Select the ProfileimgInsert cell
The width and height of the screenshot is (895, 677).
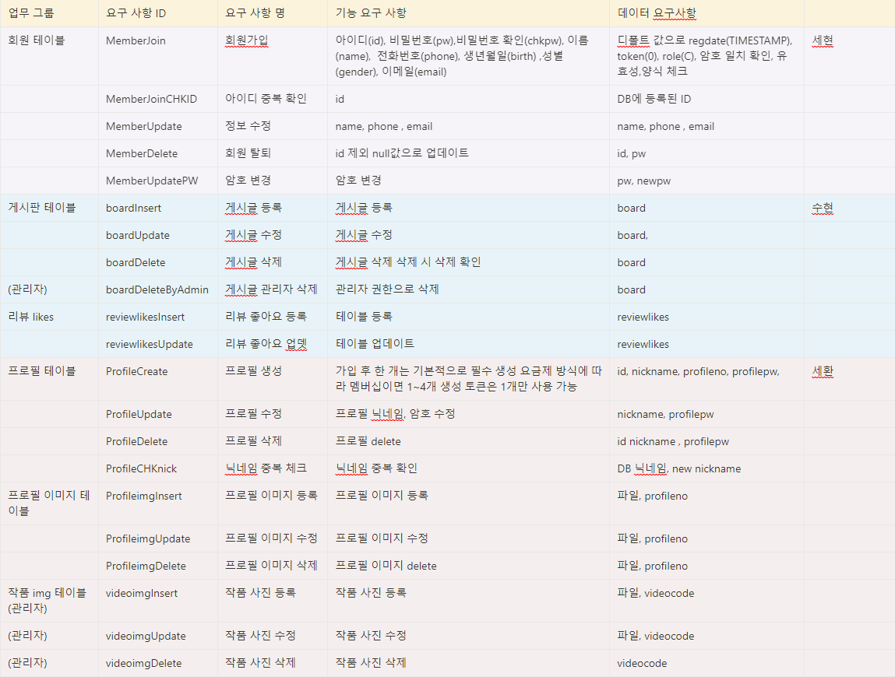point(157,503)
